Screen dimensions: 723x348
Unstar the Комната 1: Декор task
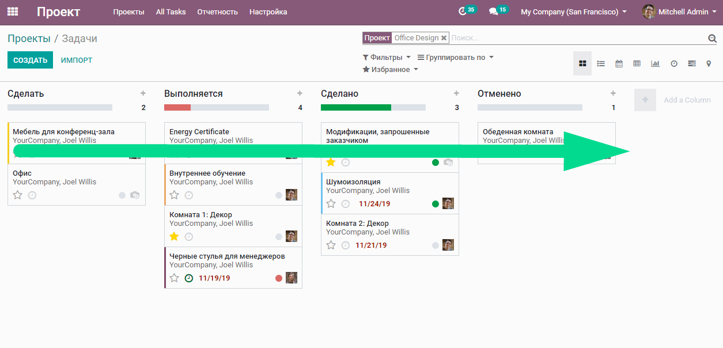(x=174, y=237)
